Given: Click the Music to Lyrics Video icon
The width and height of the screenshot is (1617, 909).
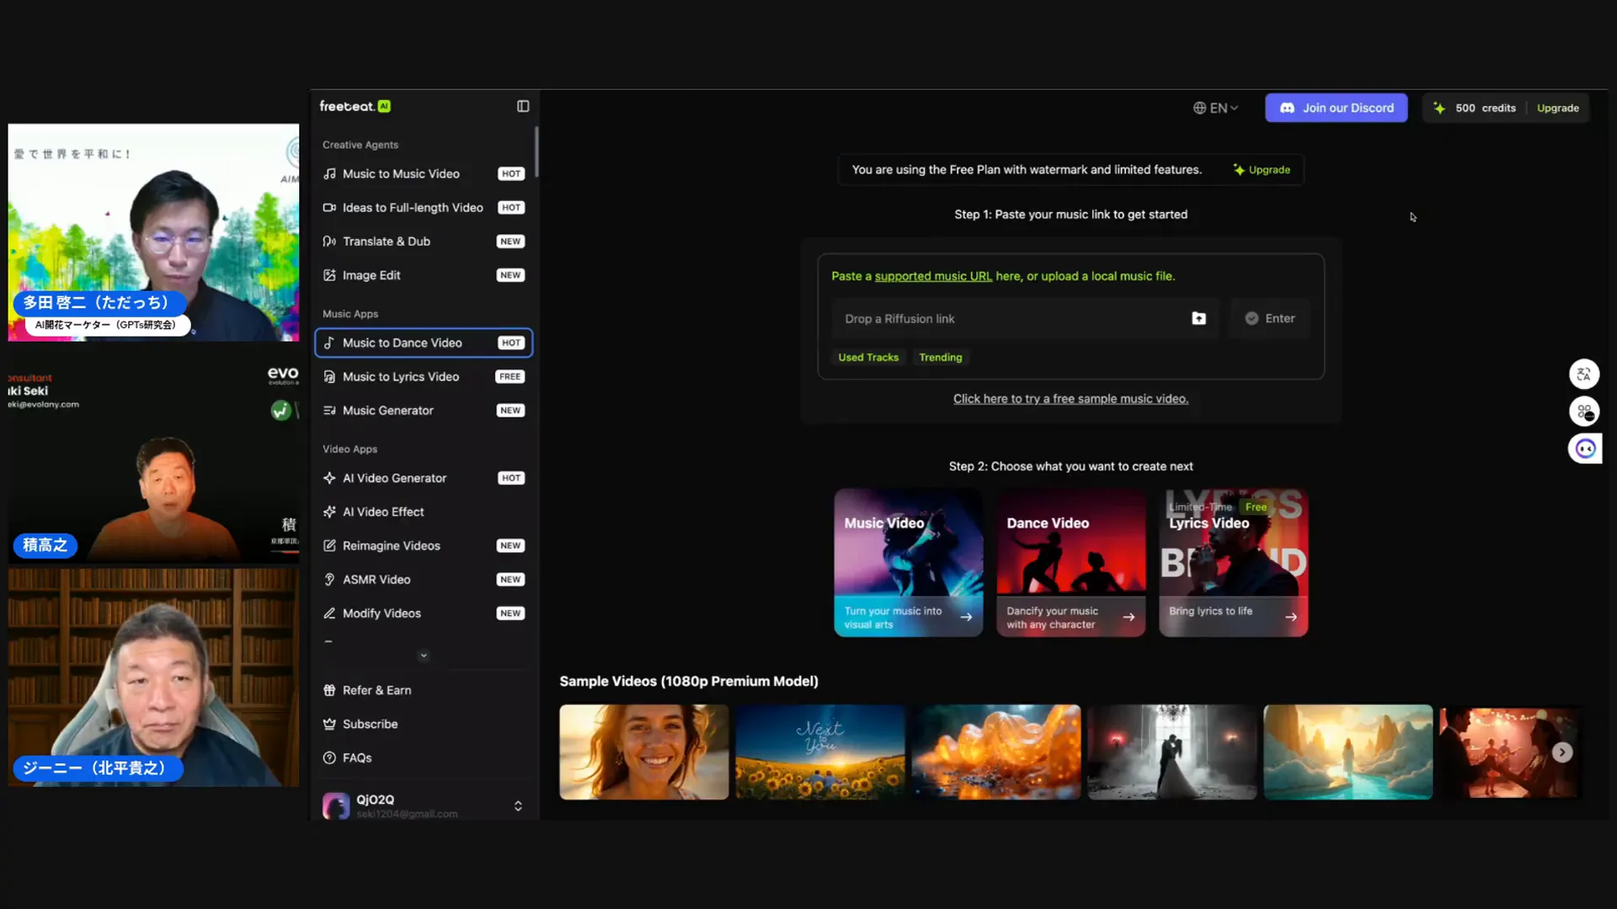Looking at the screenshot, I should pos(329,376).
